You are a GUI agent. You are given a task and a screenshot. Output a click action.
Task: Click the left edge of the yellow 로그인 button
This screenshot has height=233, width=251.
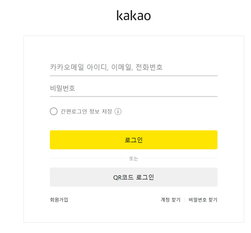pyautogui.click(x=51, y=140)
